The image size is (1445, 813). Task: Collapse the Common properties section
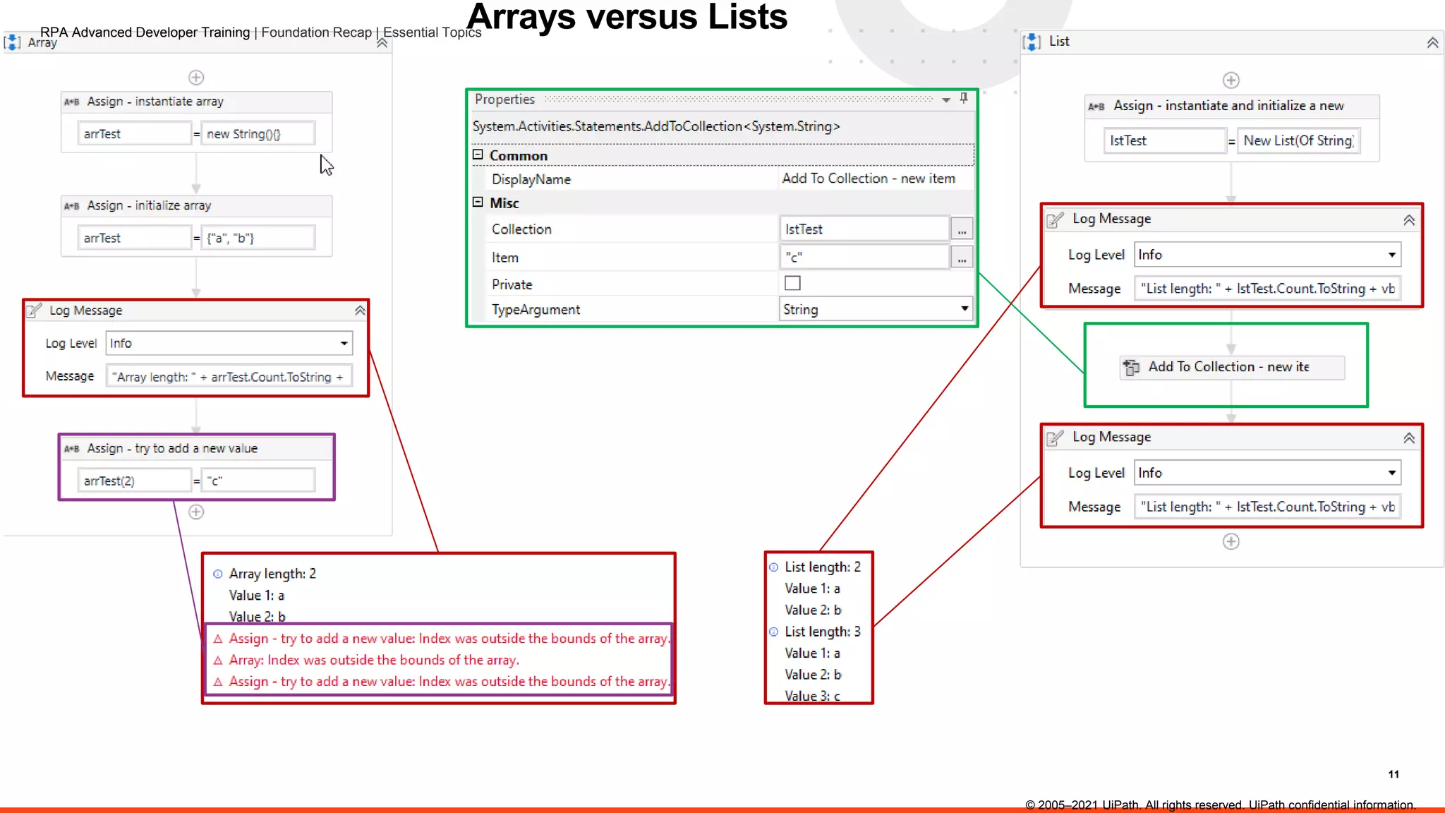coord(478,155)
